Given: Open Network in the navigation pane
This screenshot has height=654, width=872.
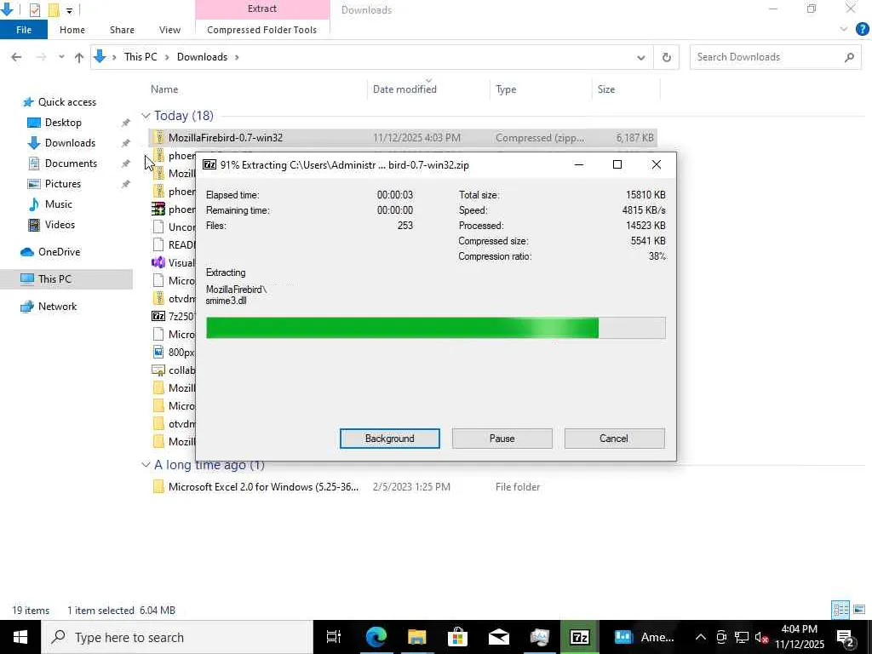Looking at the screenshot, I should tap(57, 307).
